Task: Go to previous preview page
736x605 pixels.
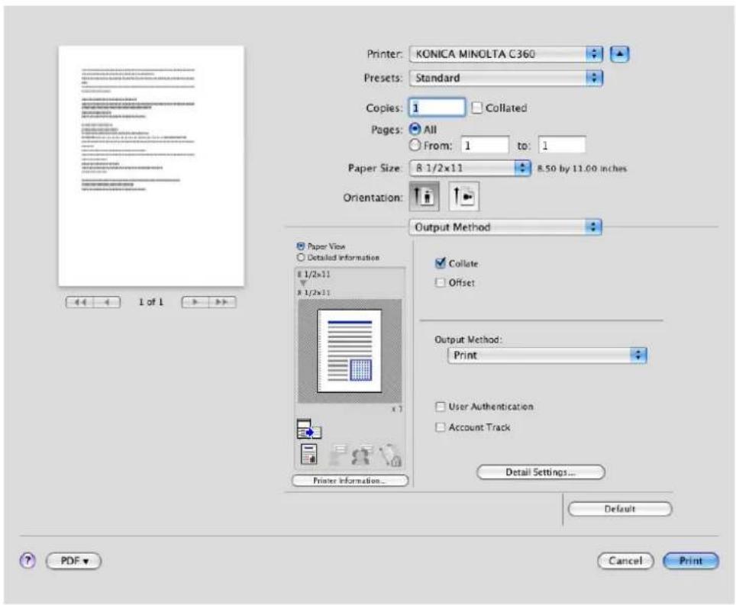Action: pos(107,302)
